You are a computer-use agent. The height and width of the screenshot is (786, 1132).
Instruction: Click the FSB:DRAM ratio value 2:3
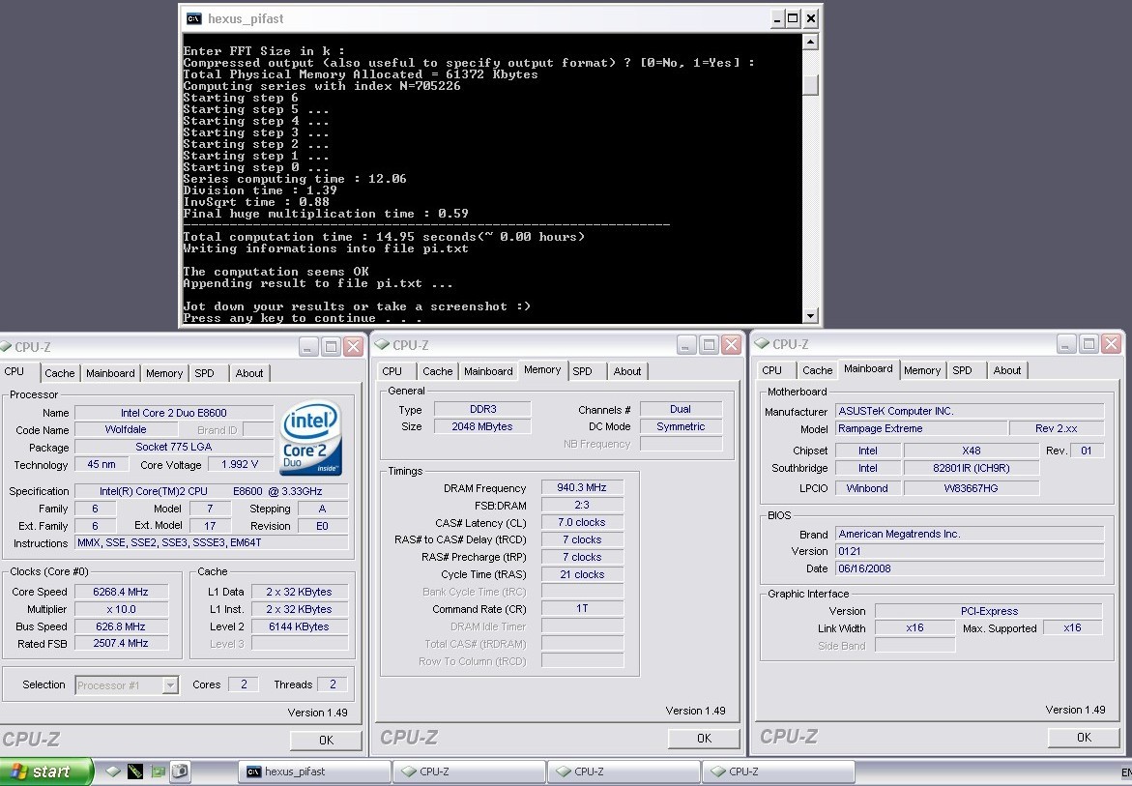[582, 505]
